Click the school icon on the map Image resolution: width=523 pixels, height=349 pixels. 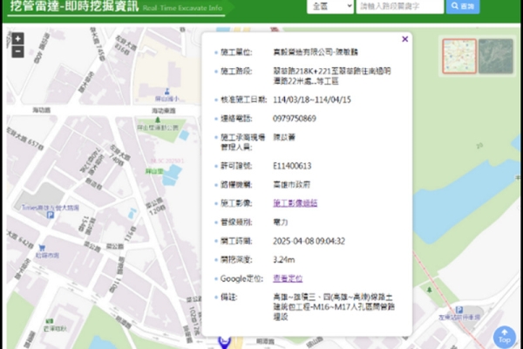(x=167, y=91)
